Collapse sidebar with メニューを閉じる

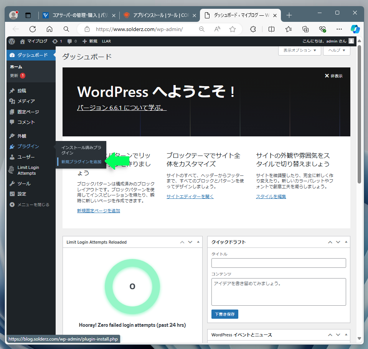coord(31,205)
